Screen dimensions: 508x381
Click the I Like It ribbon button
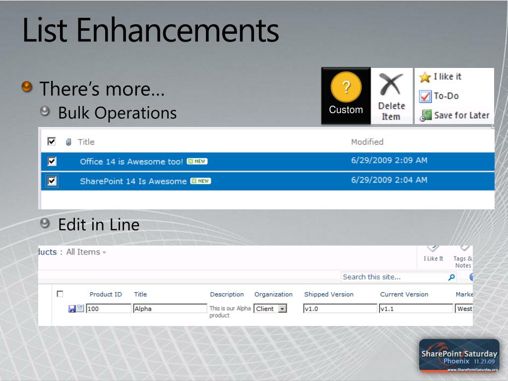[433, 254]
